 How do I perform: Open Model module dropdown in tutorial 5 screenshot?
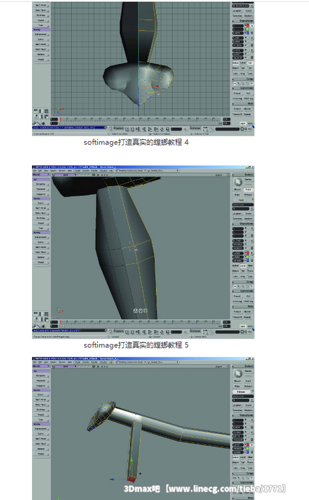[41, 175]
